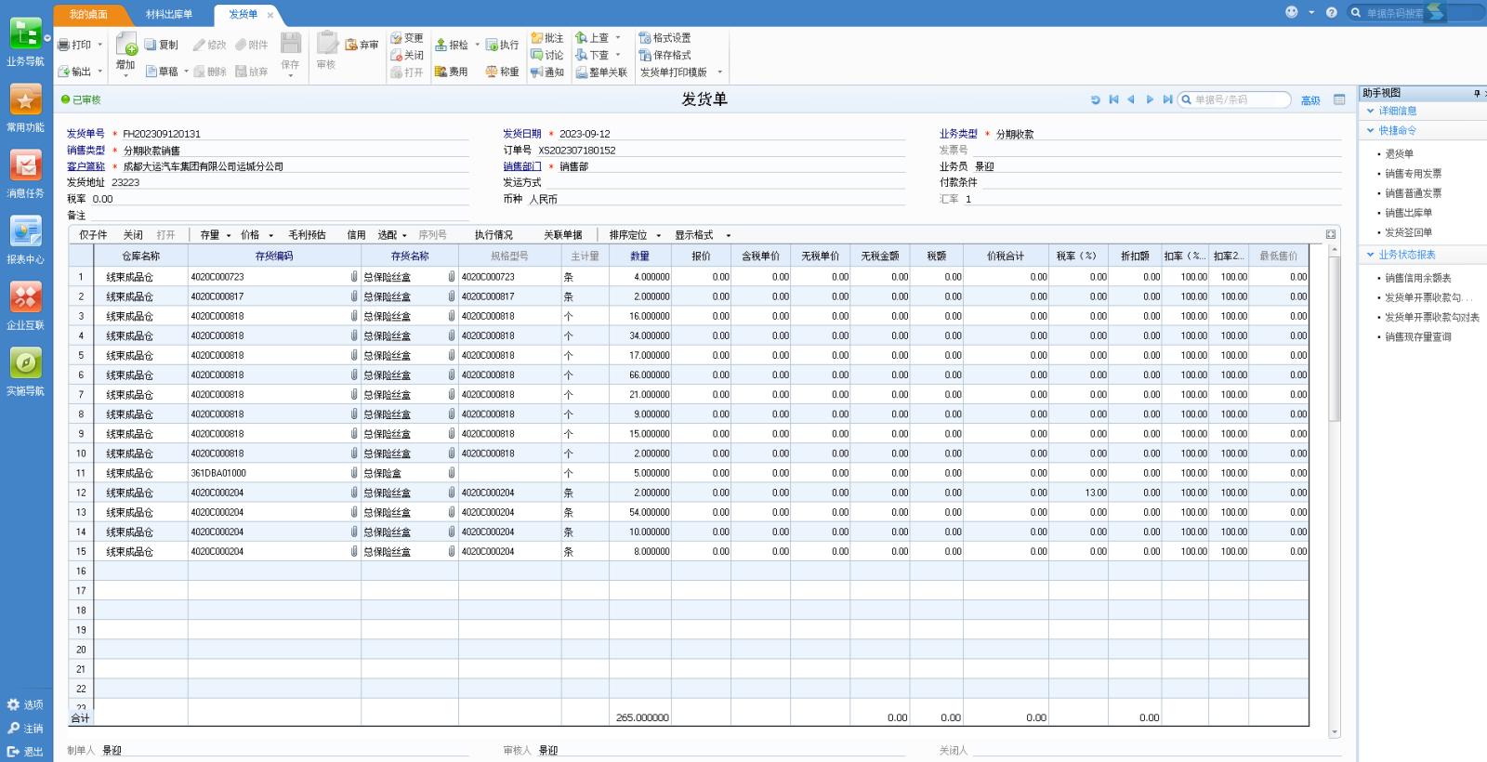Screen dimensions: 1487x762
Task: Switch to the 我的桌面 tab
Action: coord(88,14)
